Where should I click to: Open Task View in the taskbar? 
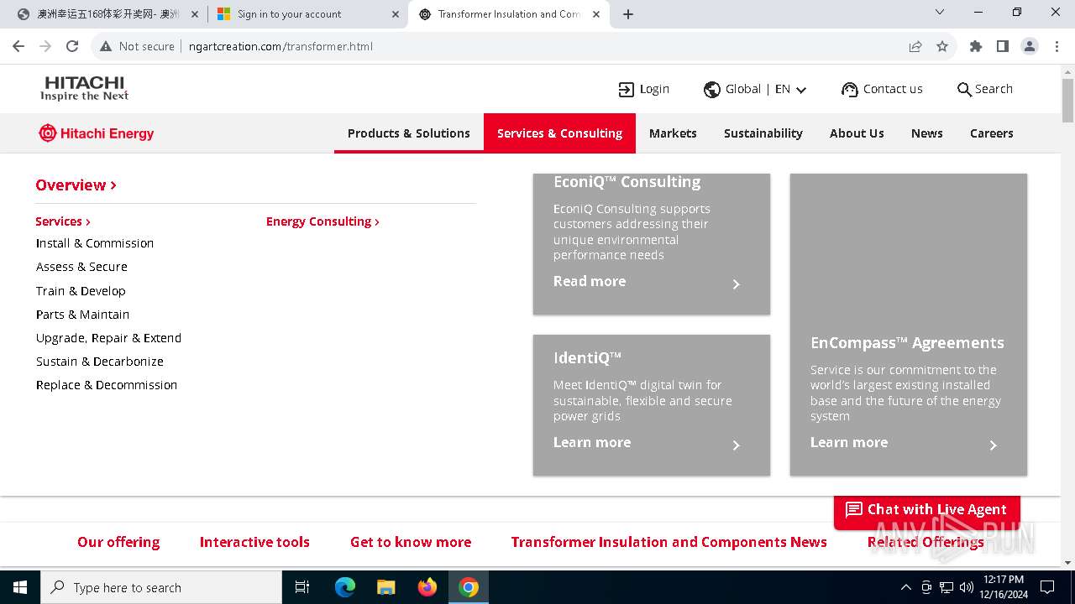pyautogui.click(x=302, y=587)
